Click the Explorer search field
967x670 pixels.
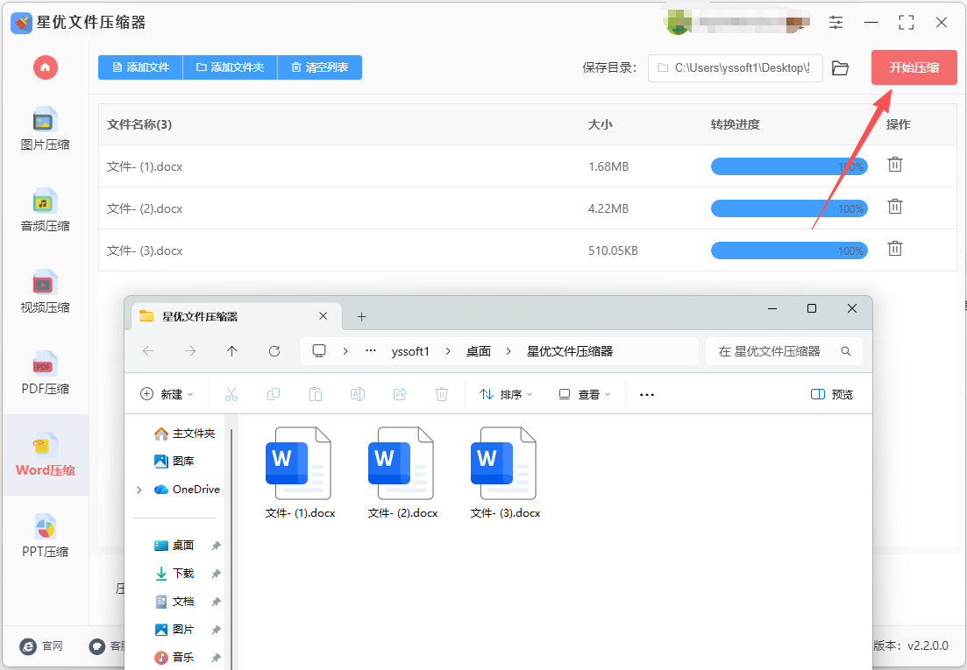[783, 351]
